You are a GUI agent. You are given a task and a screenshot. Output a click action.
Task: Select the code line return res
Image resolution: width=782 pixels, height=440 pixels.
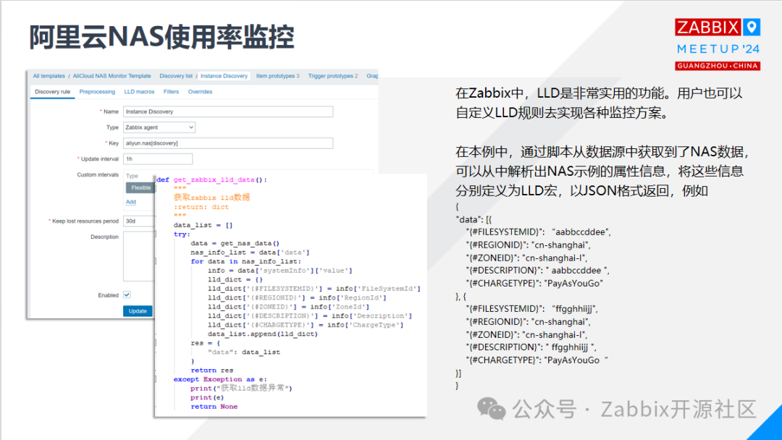coord(211,371)
